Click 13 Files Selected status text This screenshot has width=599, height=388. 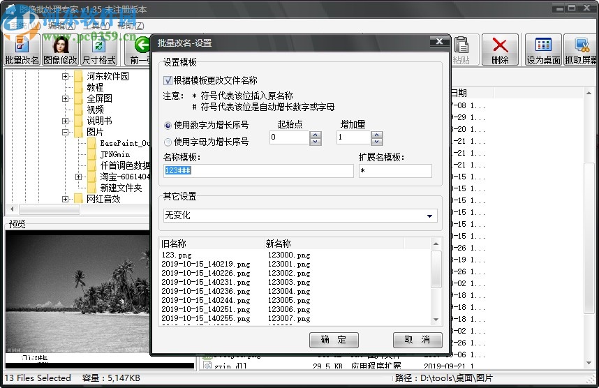(x=38, y=378)
